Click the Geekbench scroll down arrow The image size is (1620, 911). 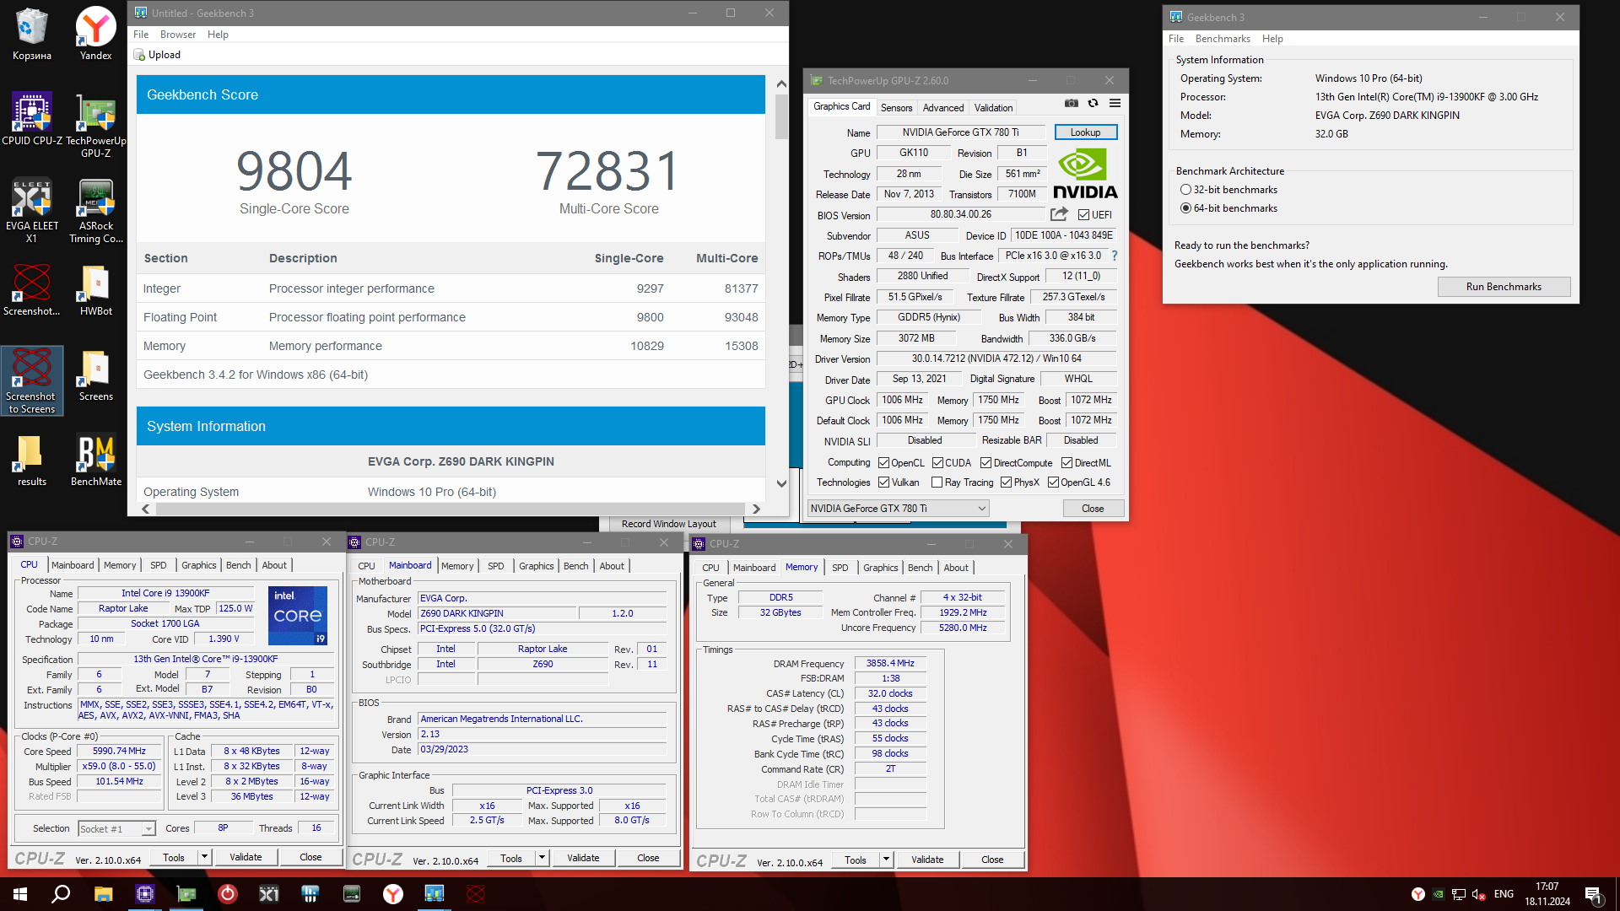point(781,483)
